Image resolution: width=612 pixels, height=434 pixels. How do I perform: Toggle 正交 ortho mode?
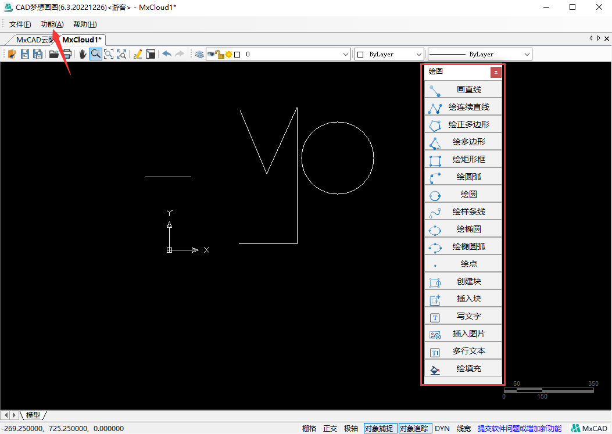click(x=330, y=429)
